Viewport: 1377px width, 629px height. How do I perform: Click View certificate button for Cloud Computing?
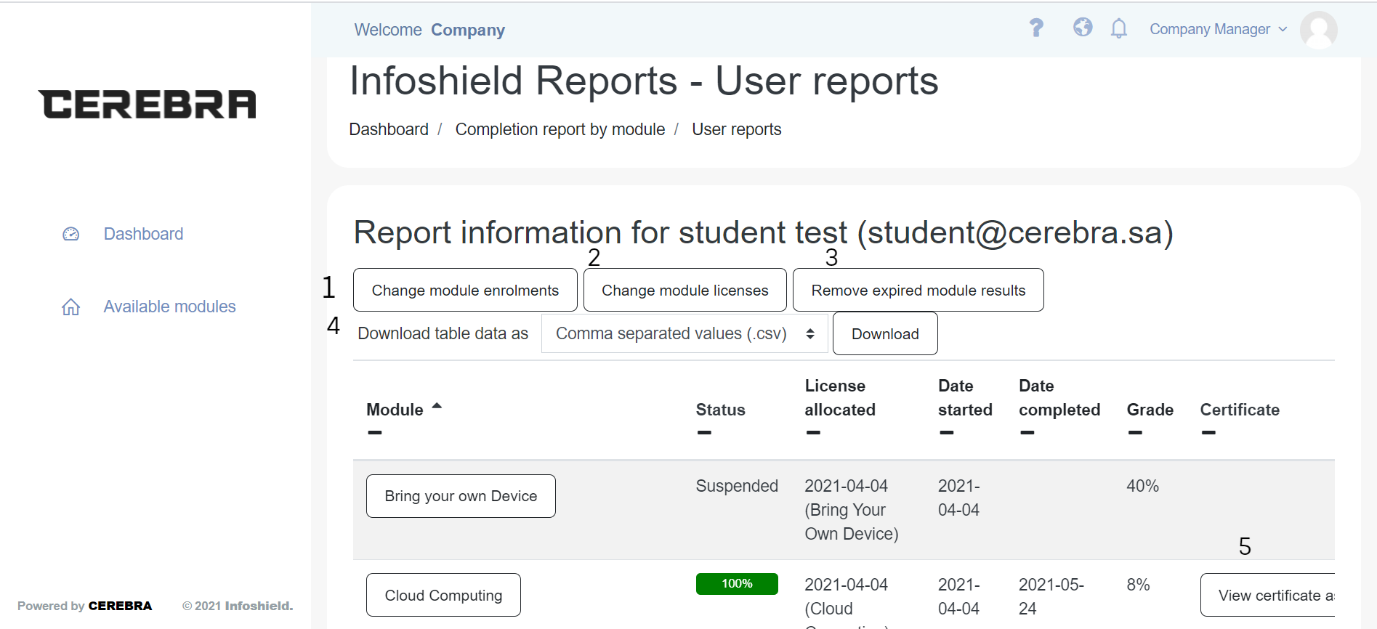pos(1267,596)
